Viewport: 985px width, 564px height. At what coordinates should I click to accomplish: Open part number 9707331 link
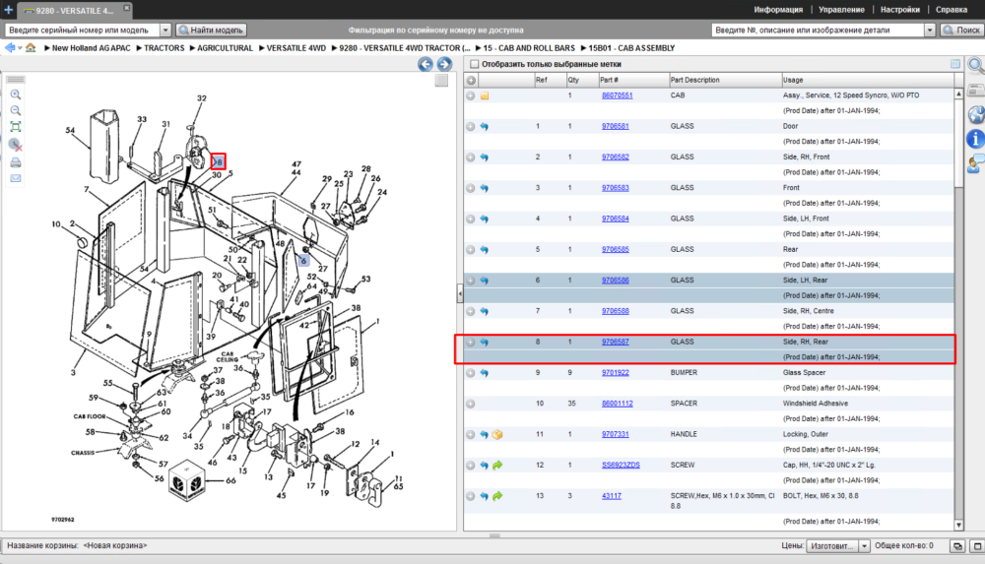(615, 434)
